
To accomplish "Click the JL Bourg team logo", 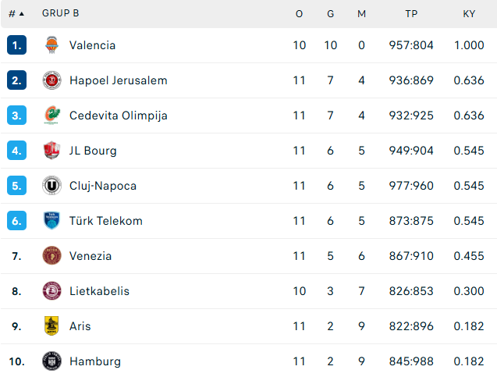I will tap(51, 151).
